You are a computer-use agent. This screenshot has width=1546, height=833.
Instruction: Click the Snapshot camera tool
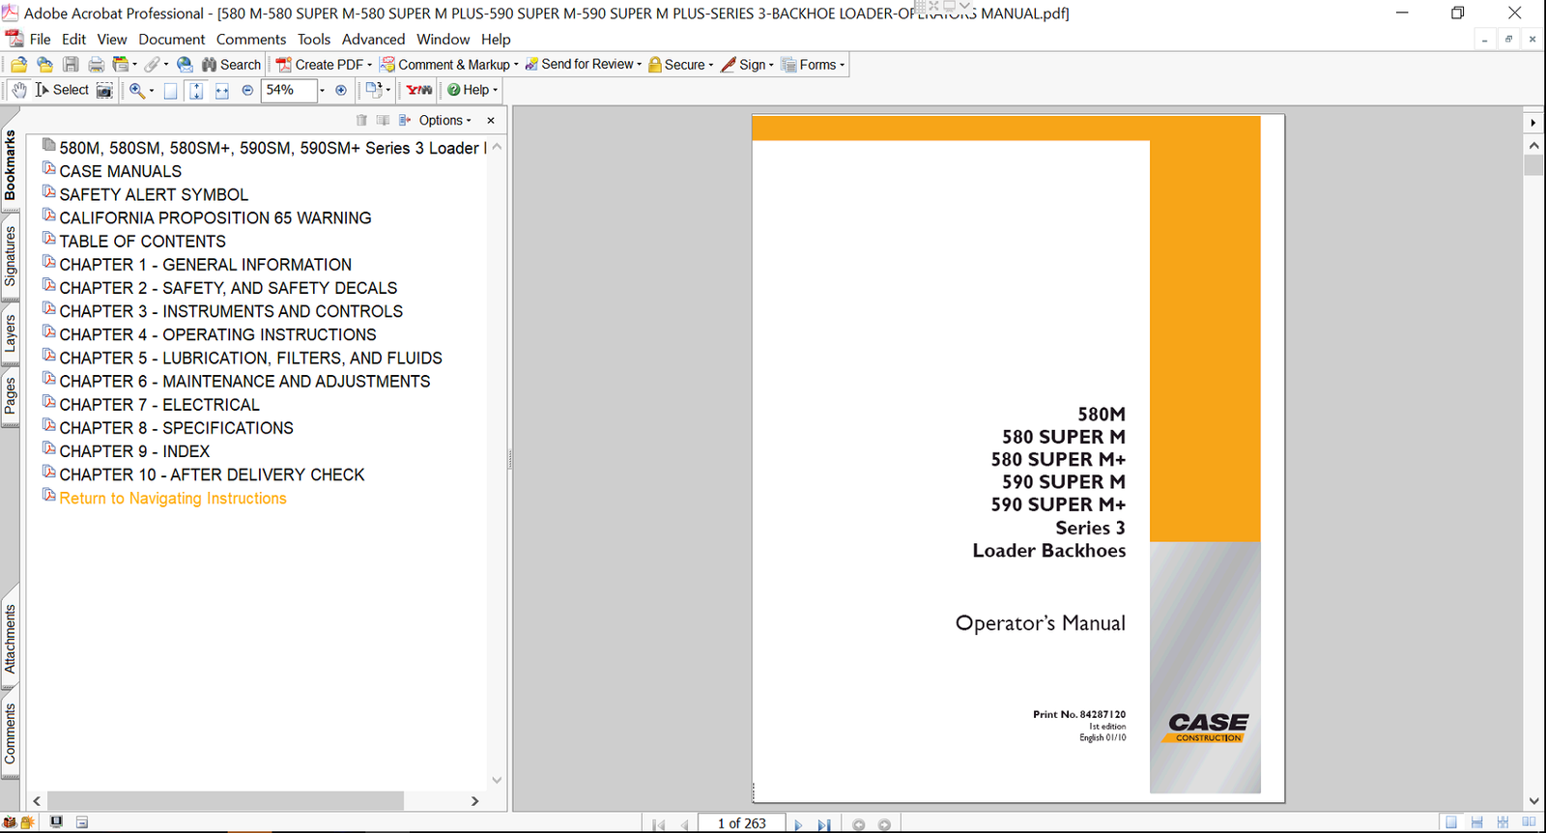(x=104, y=90)
